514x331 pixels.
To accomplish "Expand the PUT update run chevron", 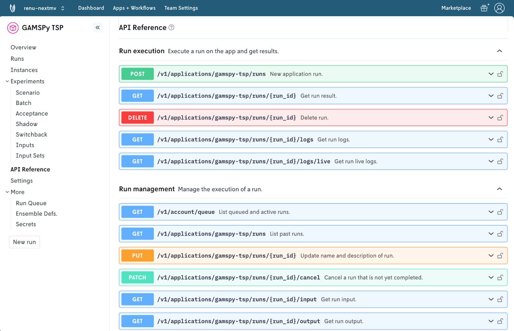I will [491, 255].
